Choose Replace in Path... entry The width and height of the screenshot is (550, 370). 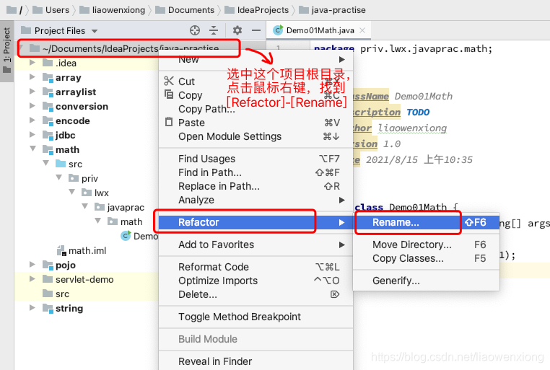point(256,186)
